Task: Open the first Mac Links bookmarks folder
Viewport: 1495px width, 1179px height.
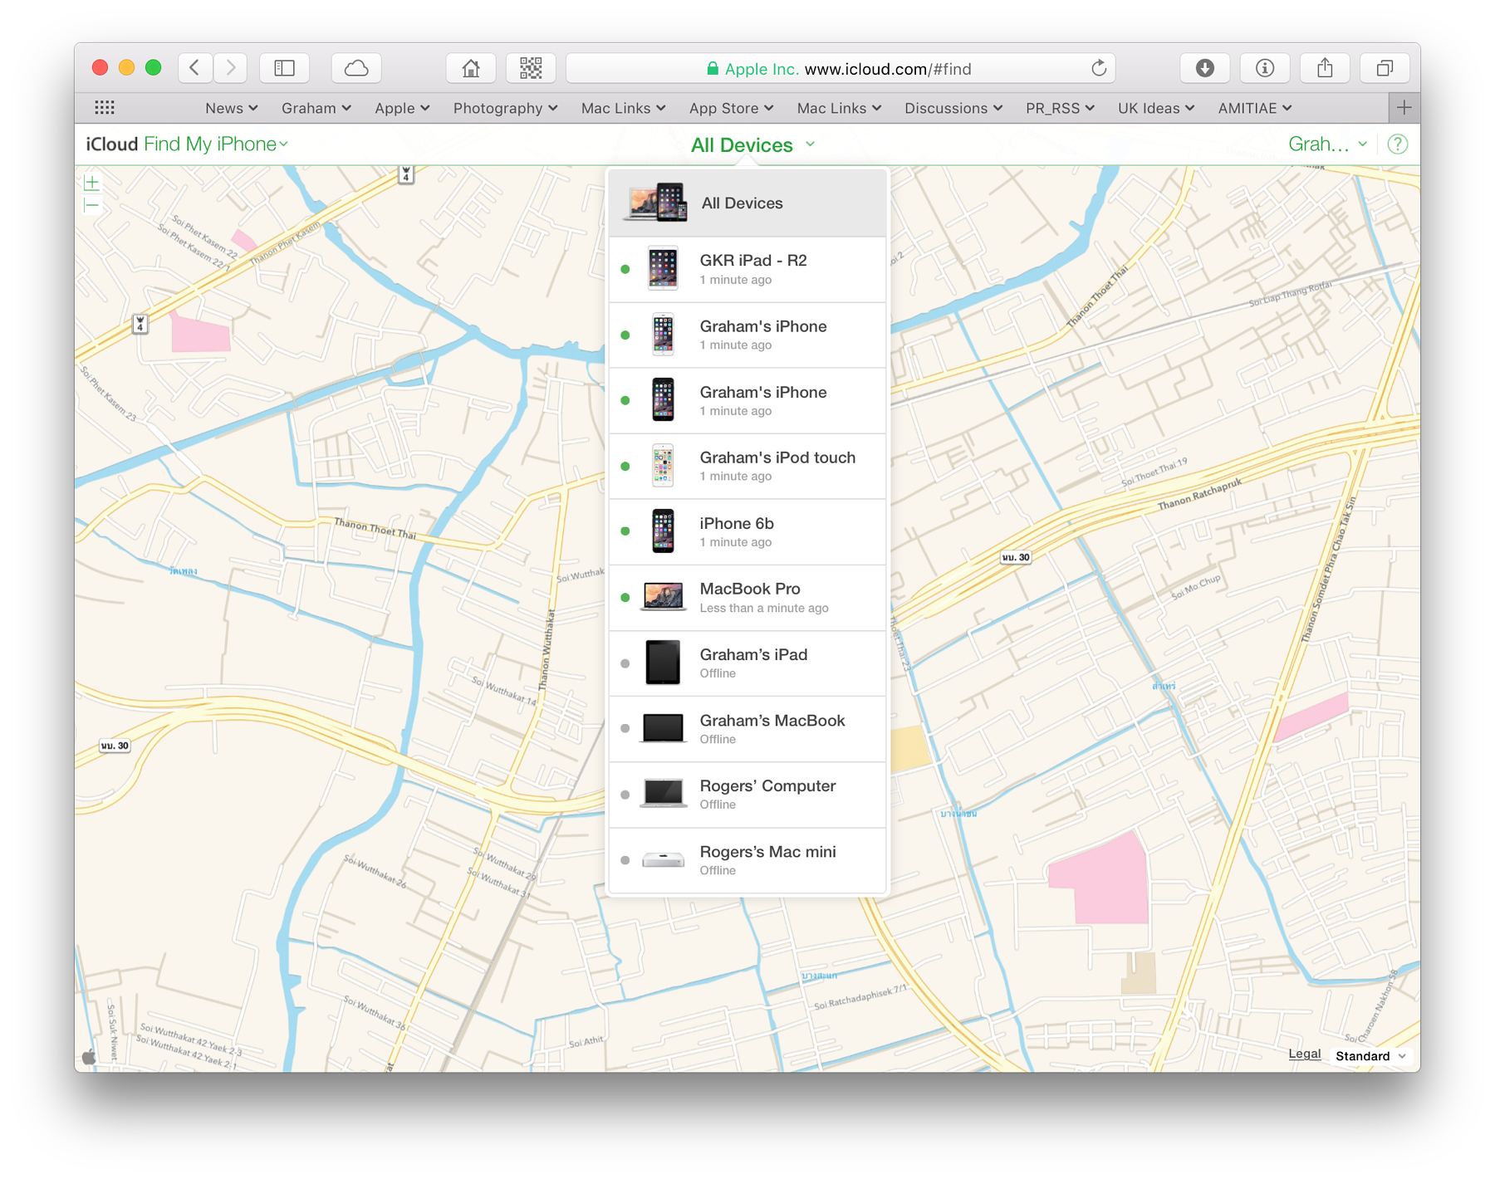Action: (x=624, y=108)
